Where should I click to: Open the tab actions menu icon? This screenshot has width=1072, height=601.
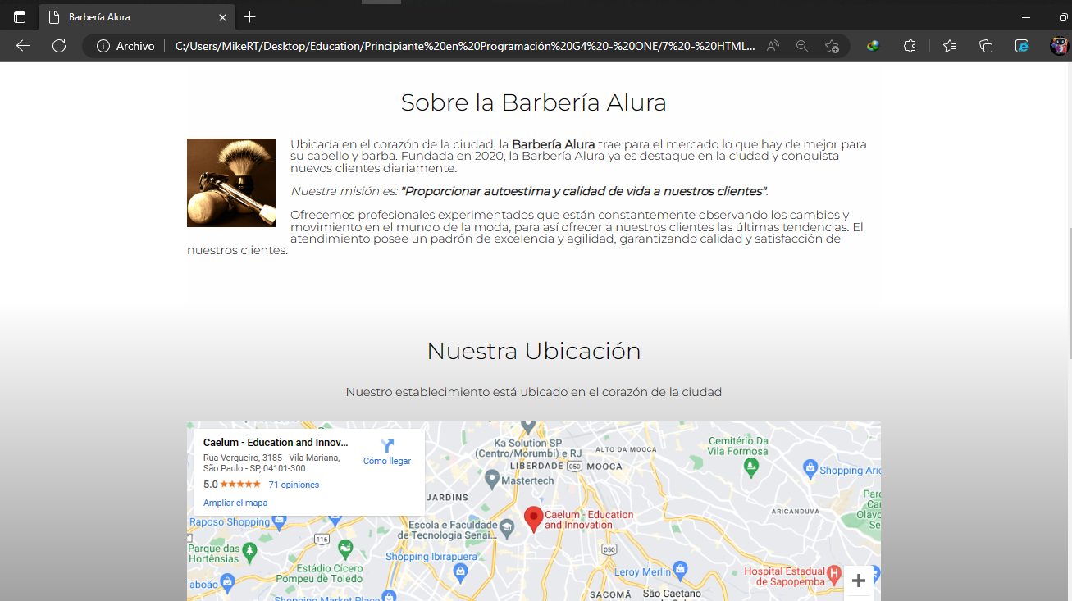click(20, 17)
